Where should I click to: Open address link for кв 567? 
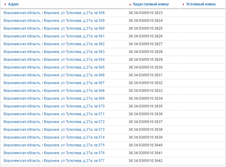tap(54, 83)
